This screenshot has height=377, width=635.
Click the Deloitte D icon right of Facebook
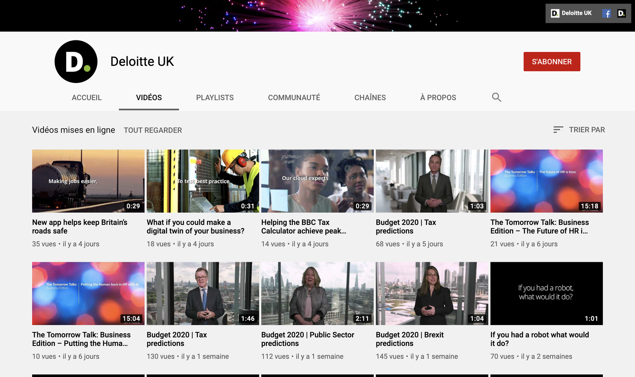coord(621,13)
